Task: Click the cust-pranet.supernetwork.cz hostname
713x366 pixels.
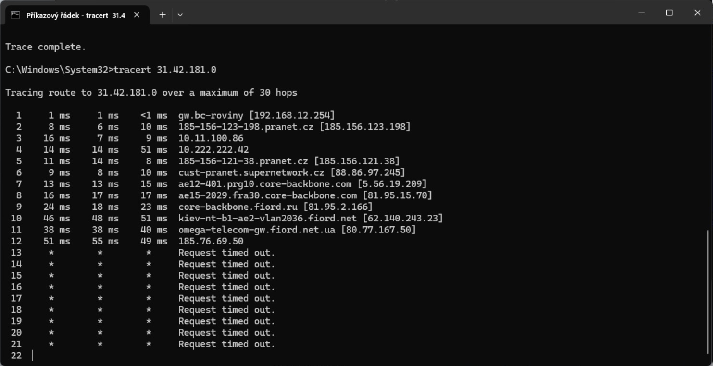Action: (251, 172)
